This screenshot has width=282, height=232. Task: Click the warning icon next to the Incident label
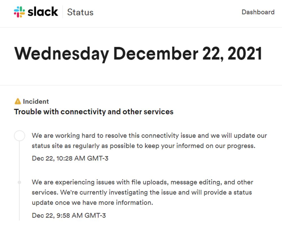point(17,101)
